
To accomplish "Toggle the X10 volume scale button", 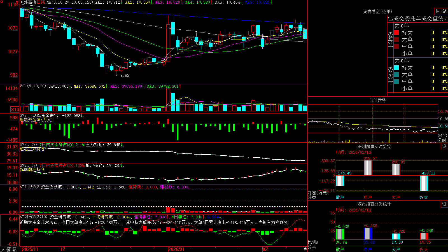I will 15,109.
